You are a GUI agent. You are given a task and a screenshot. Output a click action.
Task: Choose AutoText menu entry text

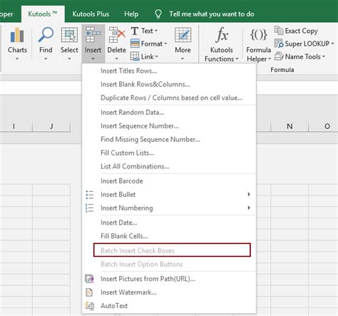point(114,305)
